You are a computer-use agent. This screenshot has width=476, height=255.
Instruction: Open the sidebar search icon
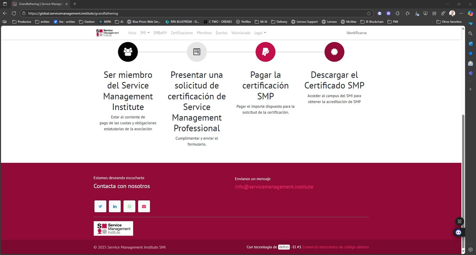[x=470, y=33]
